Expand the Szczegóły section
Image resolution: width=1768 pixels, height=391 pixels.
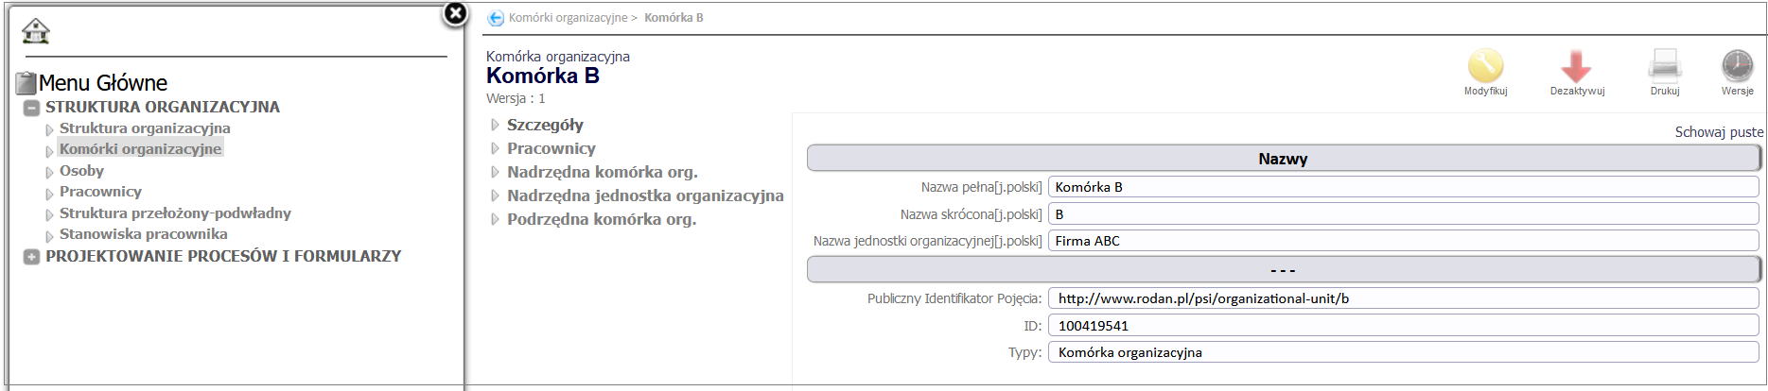[x=544, y=125]
